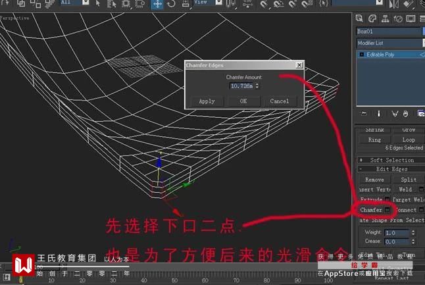Pick the Select Object arrow tool
The width and height of the screenshot is (425, 285).
click(98, 3)
